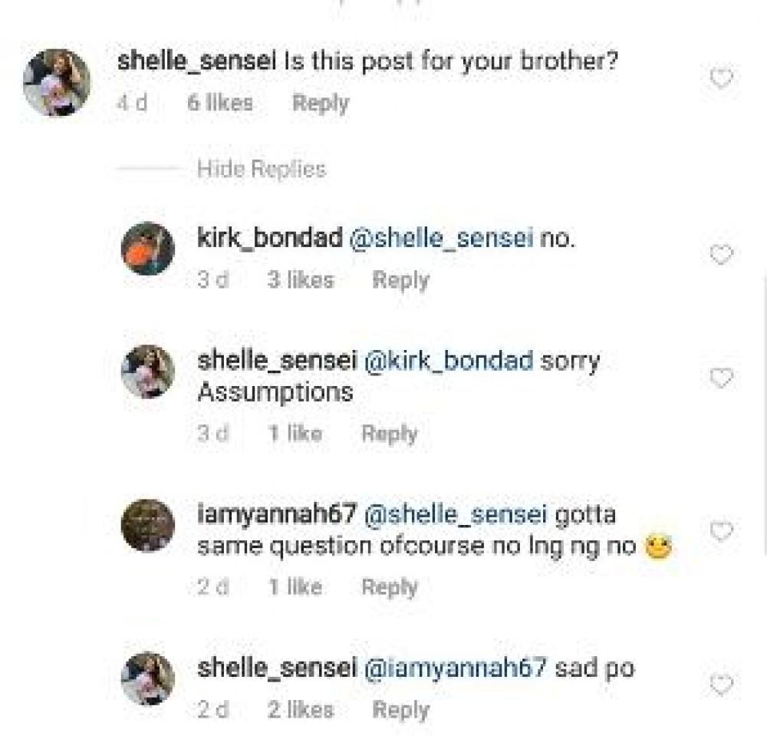Screen dimensions: 767x736
Task: Open the iamyannah67 username link
Action: click(275, 515)
